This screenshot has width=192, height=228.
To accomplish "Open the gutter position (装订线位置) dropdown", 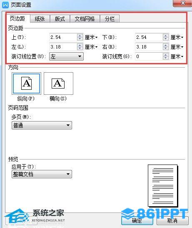I will click(x=66, y=56).
